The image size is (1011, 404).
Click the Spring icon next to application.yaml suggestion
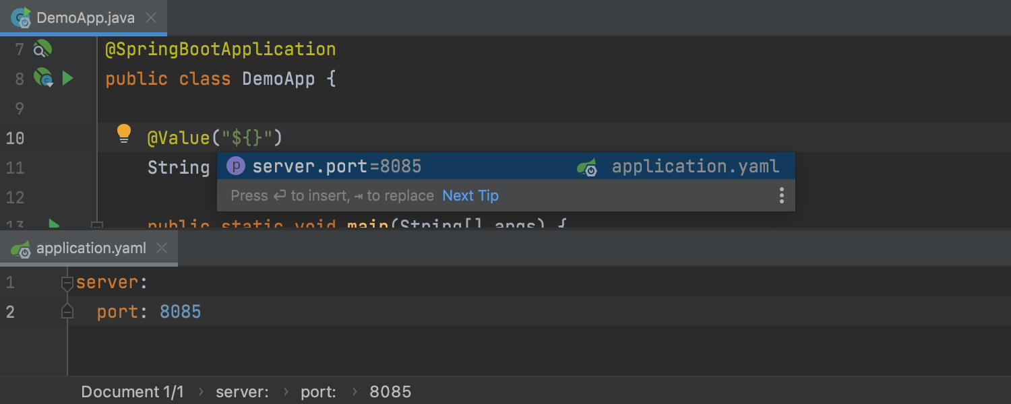[x=588, y=167]
